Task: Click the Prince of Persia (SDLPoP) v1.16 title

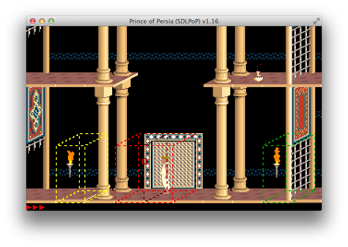Action: (x=174, y=21)
